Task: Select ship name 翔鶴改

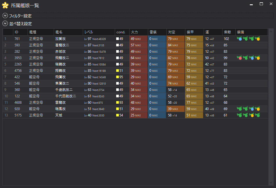Action: point(60,71)
